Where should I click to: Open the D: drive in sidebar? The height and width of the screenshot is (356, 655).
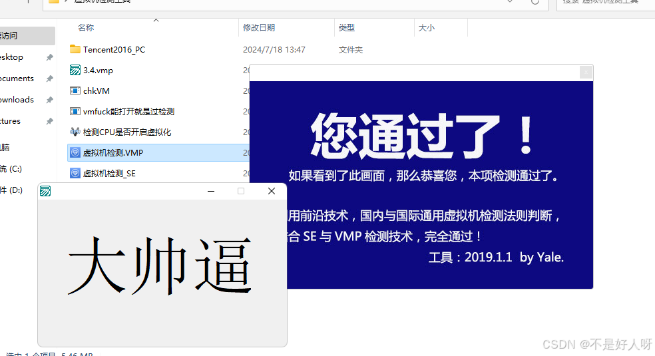coord(11,190)
